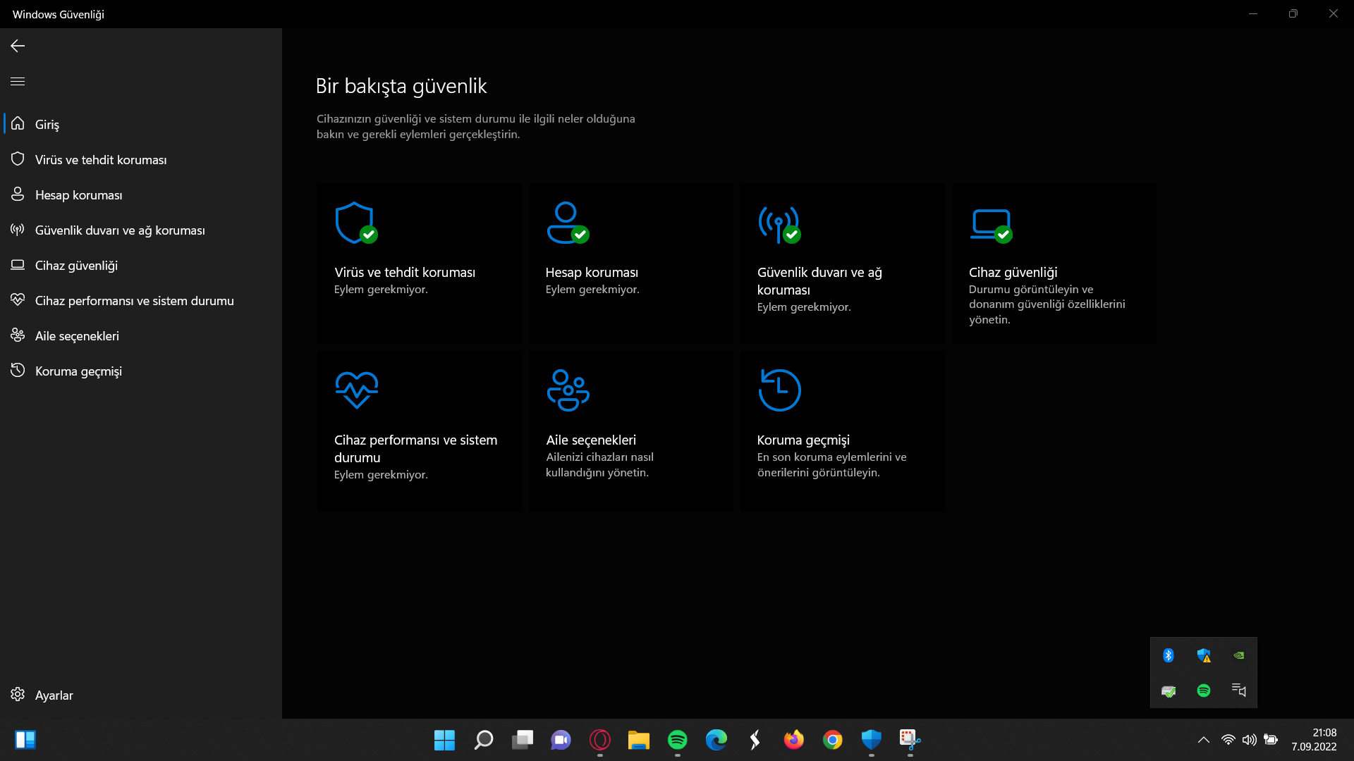Click heart-pulse icon on device performance tile
Viewport: 1354px width, 761px height.
[x=356, y=390]
